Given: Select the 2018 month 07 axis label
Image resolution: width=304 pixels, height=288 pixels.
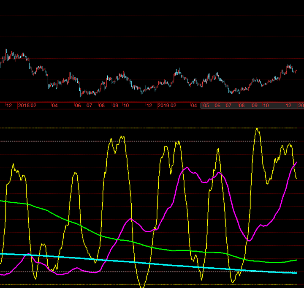Looking at the screenshot, I should click(x=89, y=106).
